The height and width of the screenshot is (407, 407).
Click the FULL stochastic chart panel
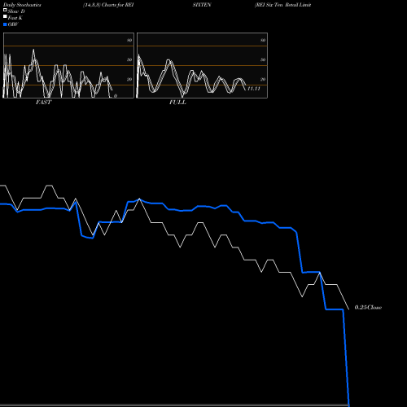coord(202,65)
